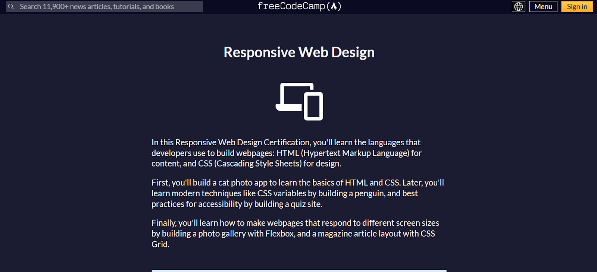This screenshot has width=597, height=272.
Task: Open the globe language selector
Action: (518, 7)
